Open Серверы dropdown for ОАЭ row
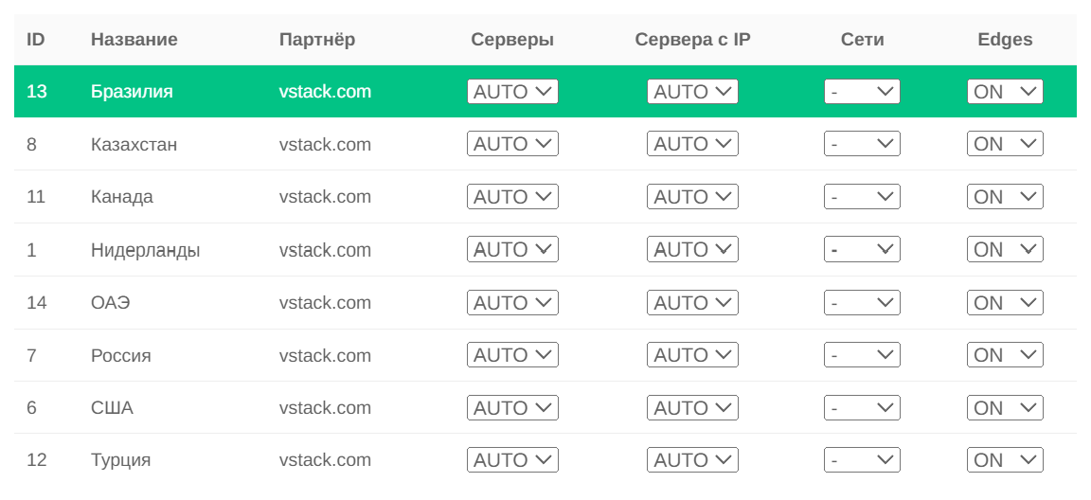This screenshot has height=500, width=1091. pos(512,302)
